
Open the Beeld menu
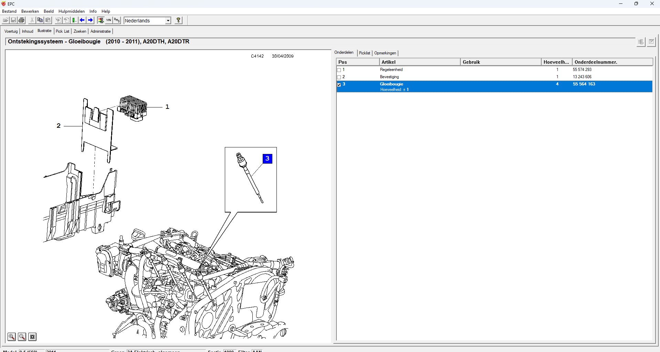(49, 11)
